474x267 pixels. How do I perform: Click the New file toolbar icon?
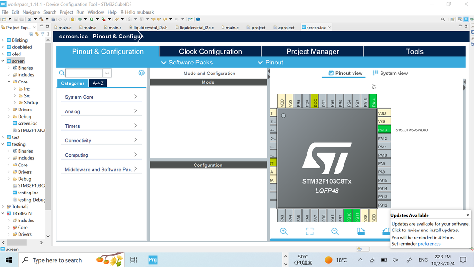pyautogui.click(x=4, y=19)
